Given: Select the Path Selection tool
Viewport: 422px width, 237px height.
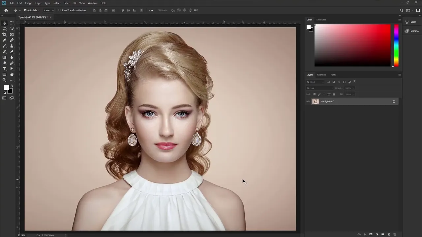Looking at the screenshot, I should pyautogui.click(x=12, y=69).
